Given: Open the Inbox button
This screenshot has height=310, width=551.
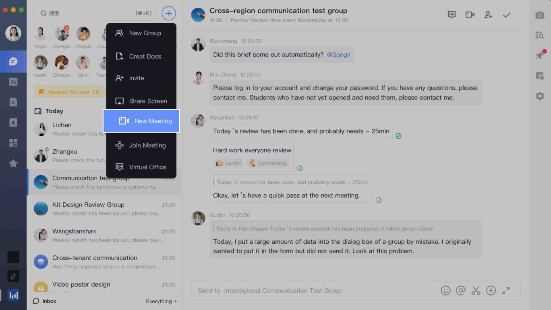Looking at the screenshot, I should click(45, 301).
